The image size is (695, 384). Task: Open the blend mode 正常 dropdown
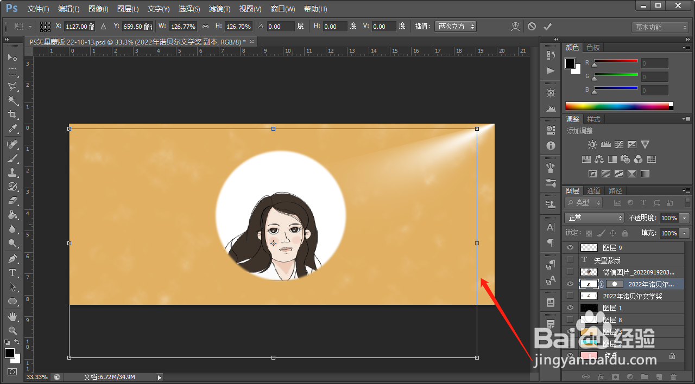(594, 217)
